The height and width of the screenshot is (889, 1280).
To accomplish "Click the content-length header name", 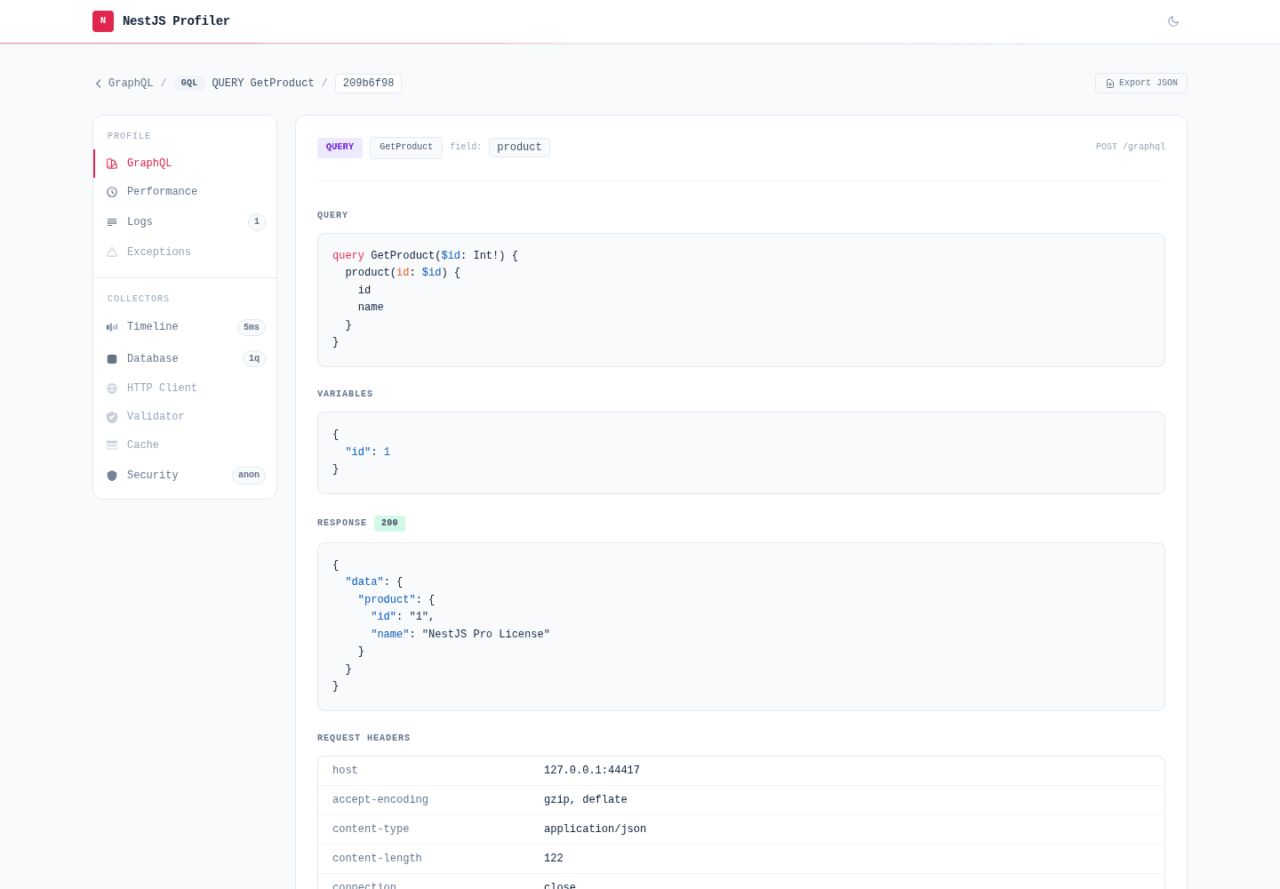I will tap(377, 859).
